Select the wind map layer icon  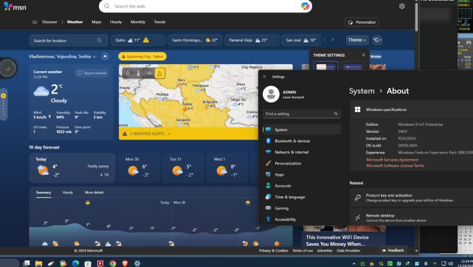[x=149, y=73]
